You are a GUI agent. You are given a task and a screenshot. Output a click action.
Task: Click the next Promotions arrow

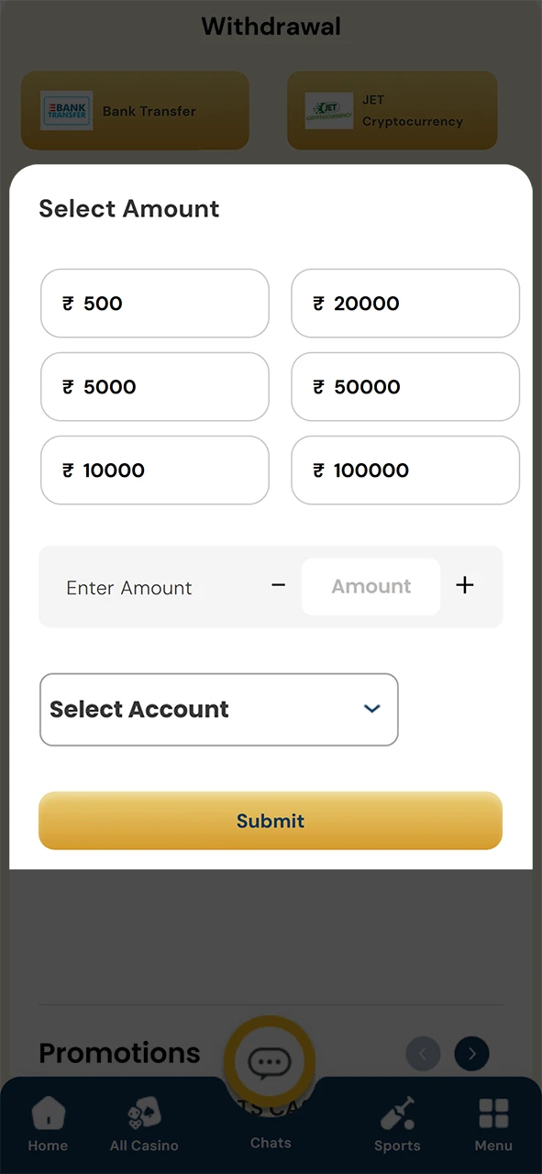tap(471, 1053)
